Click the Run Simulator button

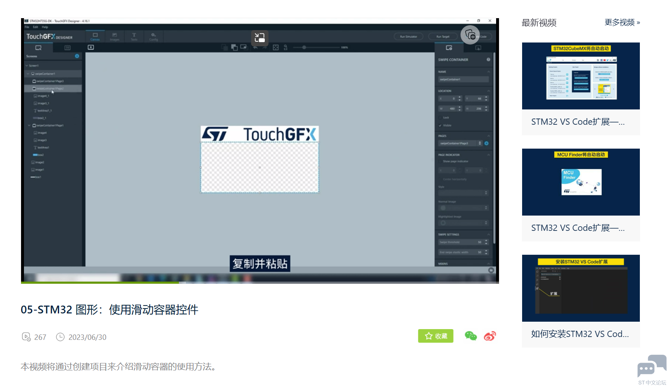pos(408,36)
